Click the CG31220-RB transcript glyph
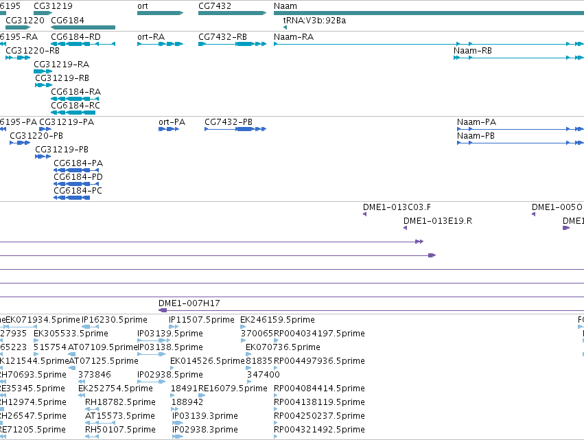Viewport: 584px width, 440px height. tap(18, 58)
